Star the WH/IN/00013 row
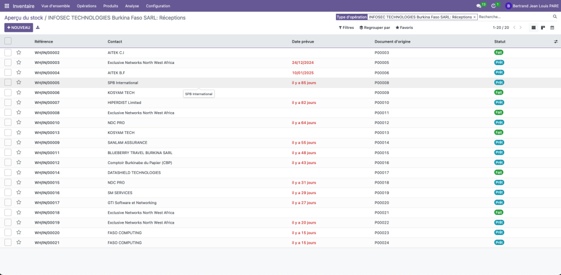 tap(19, 132)
